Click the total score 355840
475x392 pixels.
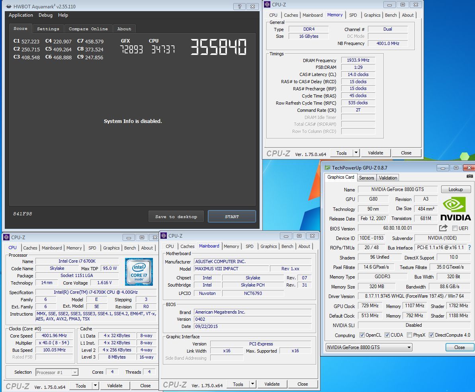219,47
